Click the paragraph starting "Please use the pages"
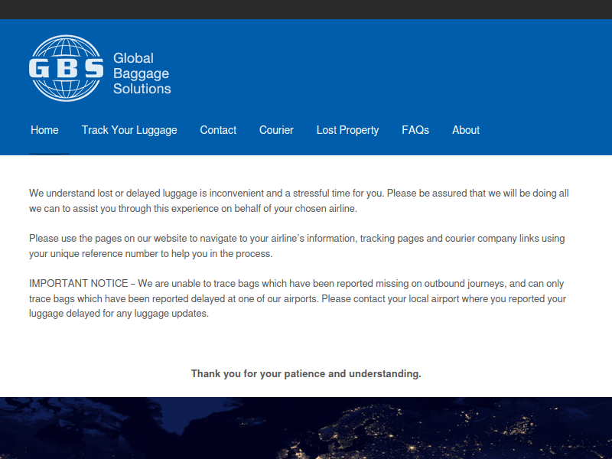The height and width of the screenshot is (459, 612). point(297,246)
